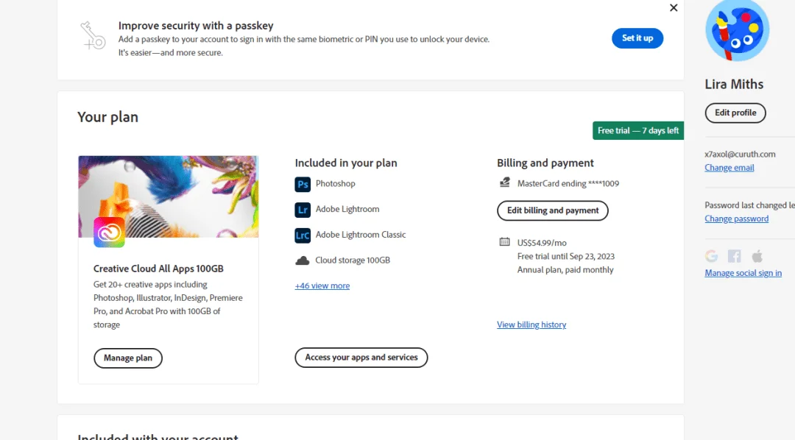Click the Google sign-in icon
Screen dimensions: 795x440
tap(711, 256)
